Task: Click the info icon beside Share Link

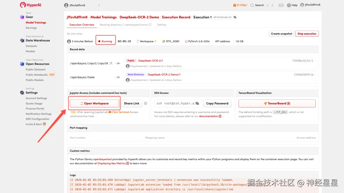Action: [146, 103]
